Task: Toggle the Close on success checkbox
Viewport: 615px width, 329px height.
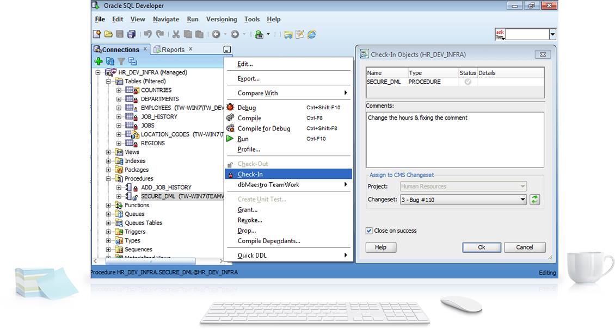Action: 369,231
